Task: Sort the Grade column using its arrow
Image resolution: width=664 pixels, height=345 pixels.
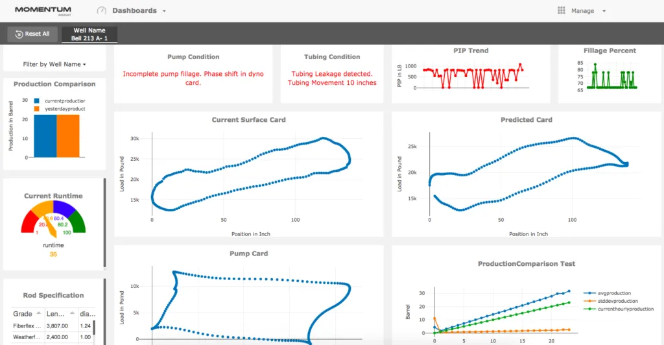Action: pyautogui.click(x=38, y=313)
